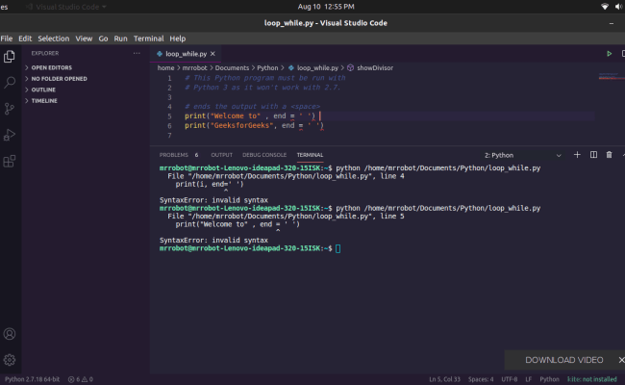Run Python file with play button

[609, 54]
